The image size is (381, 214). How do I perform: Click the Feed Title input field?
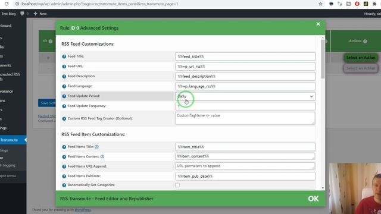tap(245, 56)
